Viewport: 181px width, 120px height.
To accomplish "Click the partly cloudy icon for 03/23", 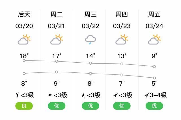I will click(122, 39).
